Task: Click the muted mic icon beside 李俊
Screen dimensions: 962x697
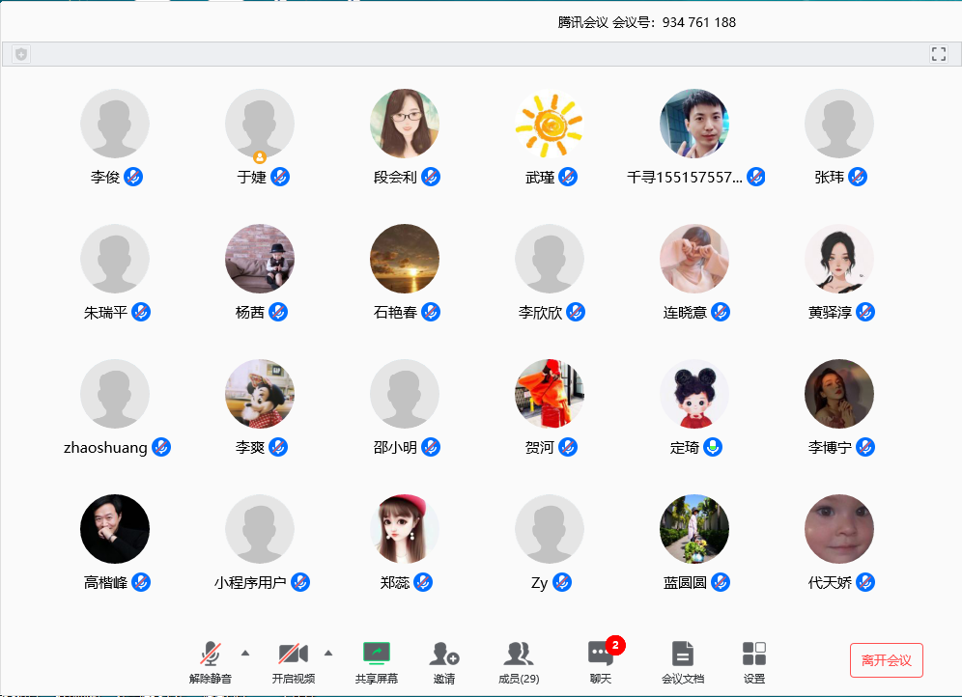Action: 133,177
